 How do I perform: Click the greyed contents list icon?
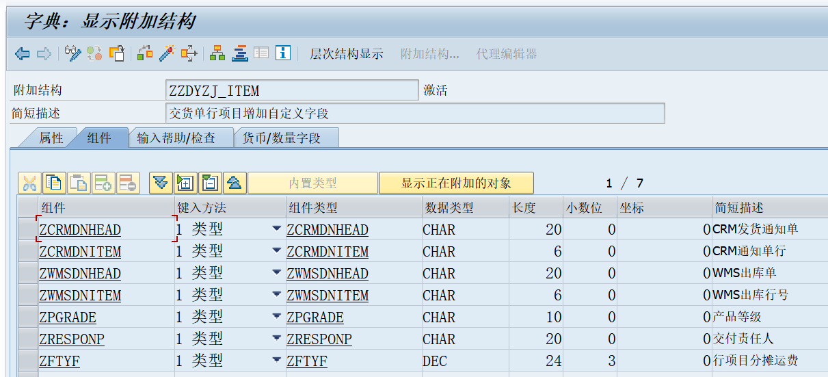click(261, 53)
